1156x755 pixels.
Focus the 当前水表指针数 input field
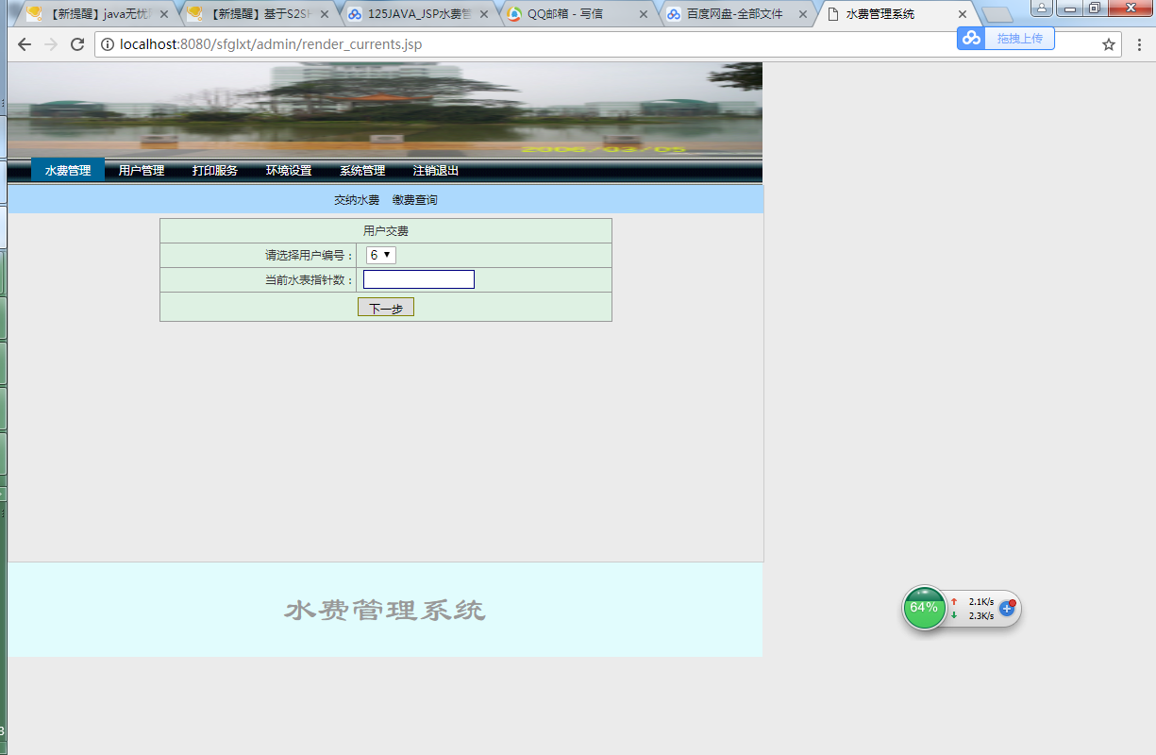pyautogui.click(x=419, y=279)
